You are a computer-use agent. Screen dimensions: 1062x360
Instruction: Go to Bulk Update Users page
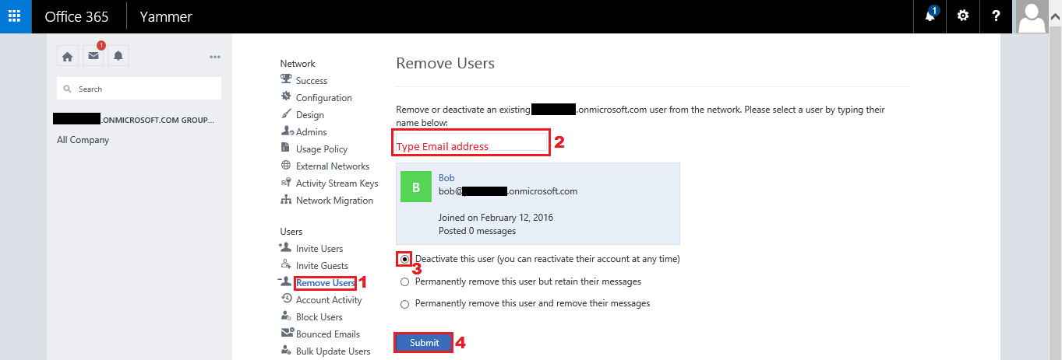[333, 351]
